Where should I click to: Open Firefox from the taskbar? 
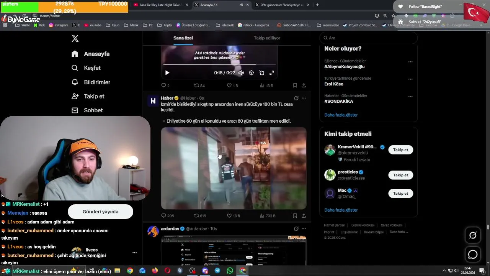pyautogui.click(x=155, y=271)
